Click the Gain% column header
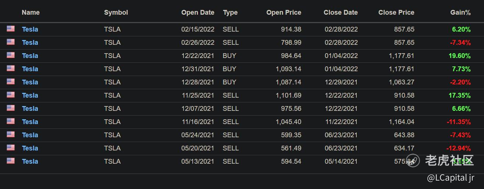 point(460,12)
